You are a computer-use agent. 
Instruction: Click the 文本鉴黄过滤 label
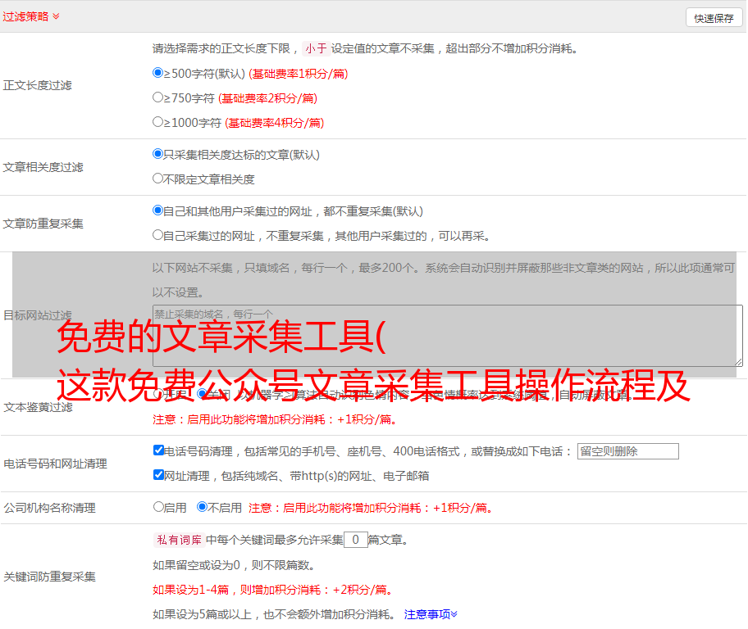39,407
